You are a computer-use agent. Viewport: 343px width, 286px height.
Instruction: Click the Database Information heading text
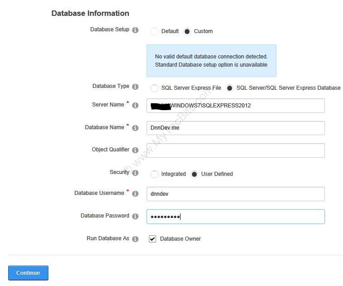pyautogui.click(x=91, y=13)
